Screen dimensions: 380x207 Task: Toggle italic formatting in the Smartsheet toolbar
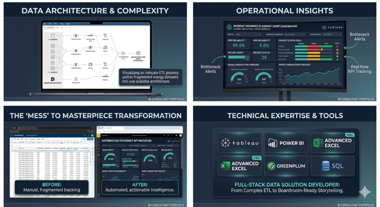(56, 143)
